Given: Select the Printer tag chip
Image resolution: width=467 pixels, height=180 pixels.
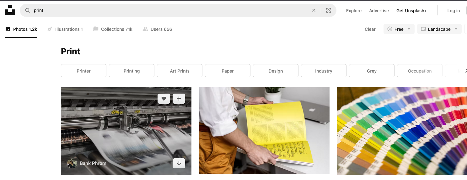Looking at the screenshot, I should pyautogui.click(x=83, y=71).
